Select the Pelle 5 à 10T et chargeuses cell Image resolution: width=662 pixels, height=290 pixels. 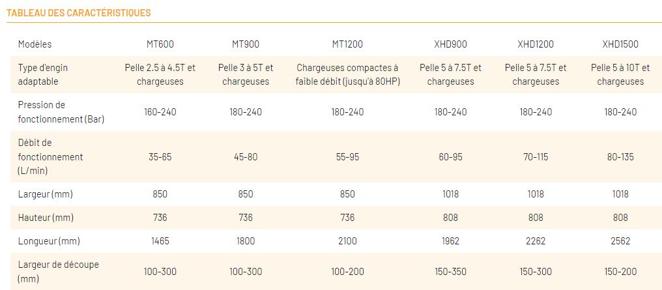(x=620, y=74)
